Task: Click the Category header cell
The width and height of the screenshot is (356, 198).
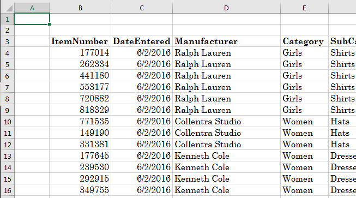Action: point(304,41)
